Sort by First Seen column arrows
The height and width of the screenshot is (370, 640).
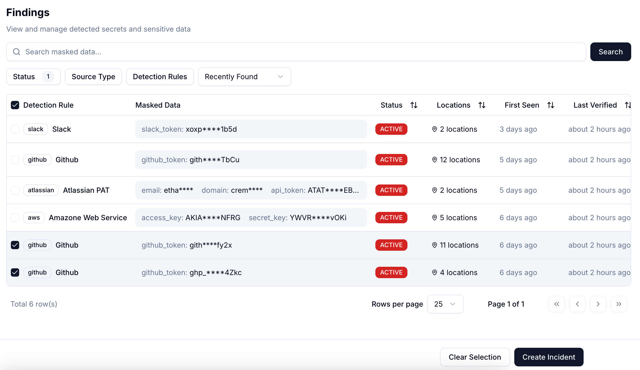550,105
